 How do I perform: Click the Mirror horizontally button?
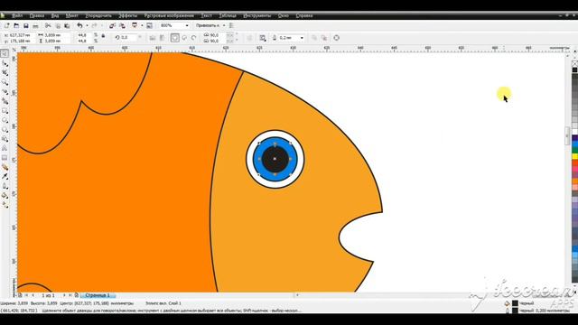(x=153, y=38)
